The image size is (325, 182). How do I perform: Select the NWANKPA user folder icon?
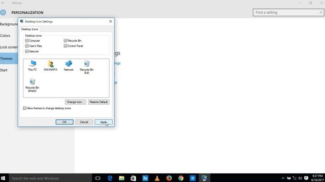pos(50,66)
